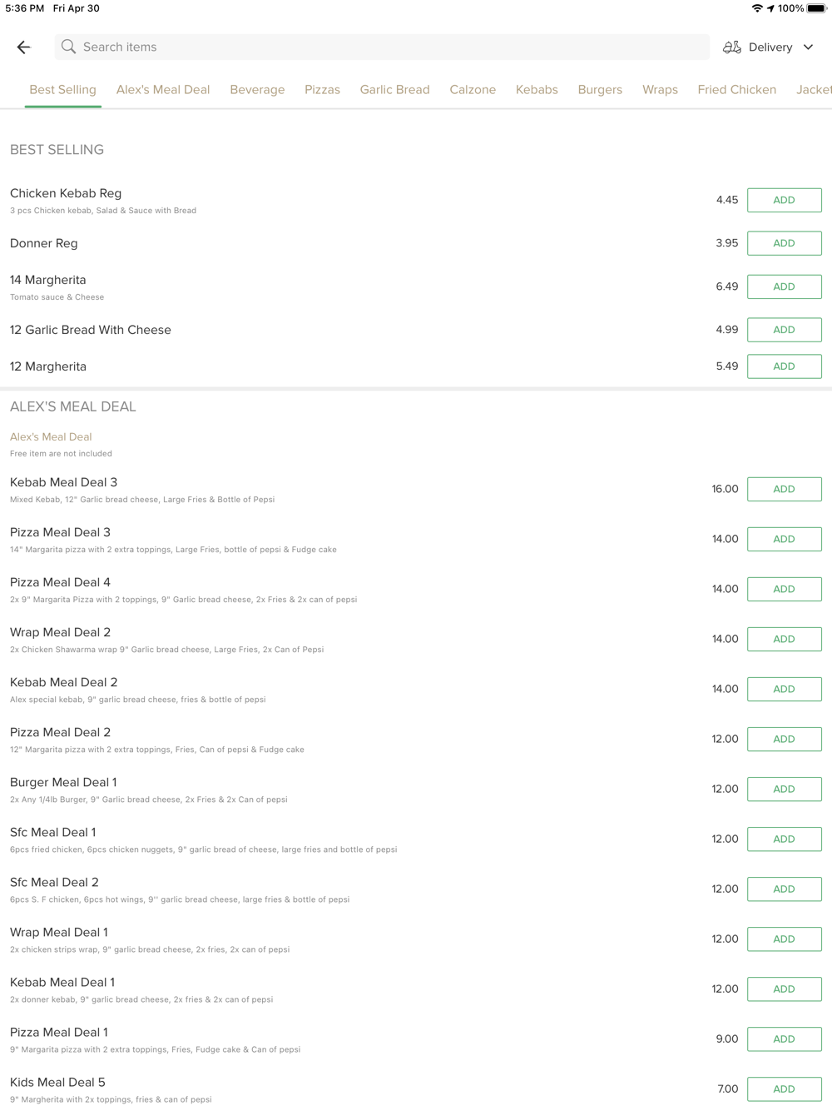Add 14 Margherita to basket
This screenshot has height=1111, width=832.
[784, 286]
